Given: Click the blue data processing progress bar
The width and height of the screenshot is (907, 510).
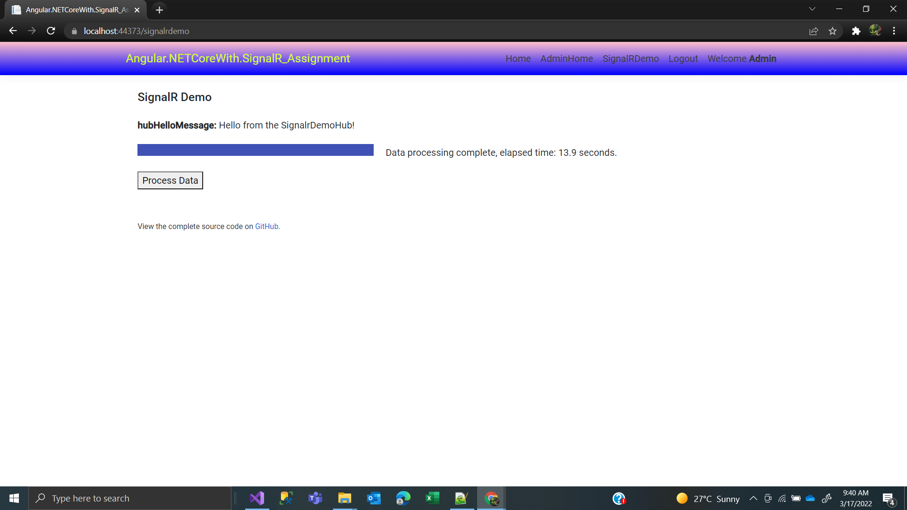Looking at the screenshot, I should (x=255, y=150).
